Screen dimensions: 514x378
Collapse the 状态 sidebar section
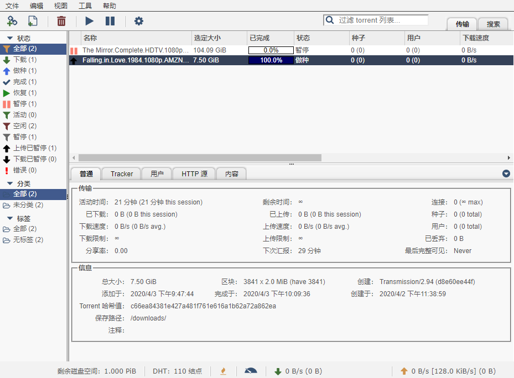(10, 38)
